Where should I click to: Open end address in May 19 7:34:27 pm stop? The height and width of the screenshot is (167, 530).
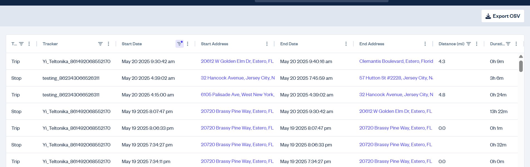coord(395,144)
